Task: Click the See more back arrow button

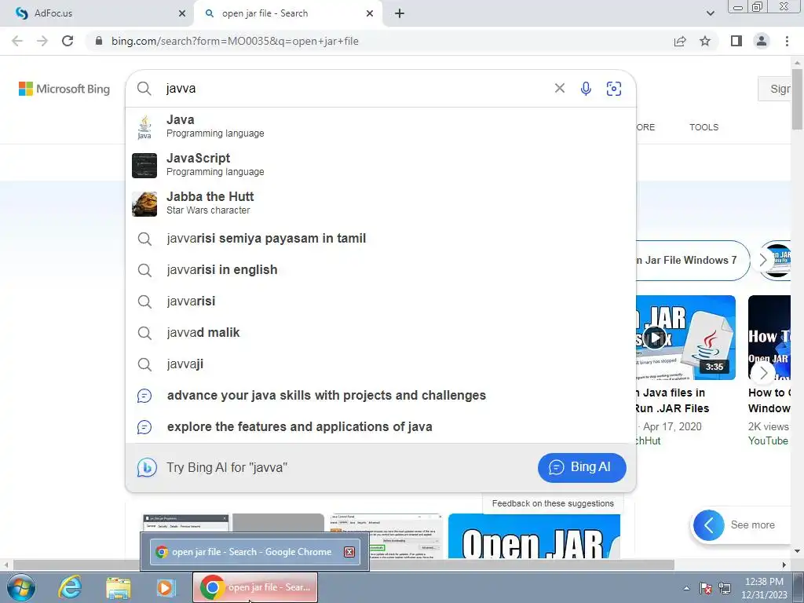Action: click(x=709, y=525)
